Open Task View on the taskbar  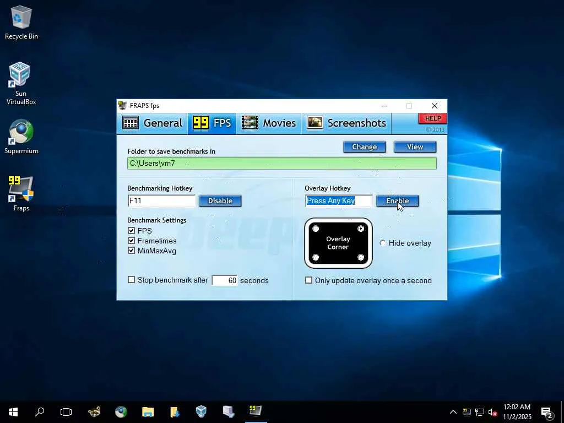(66, 412)
